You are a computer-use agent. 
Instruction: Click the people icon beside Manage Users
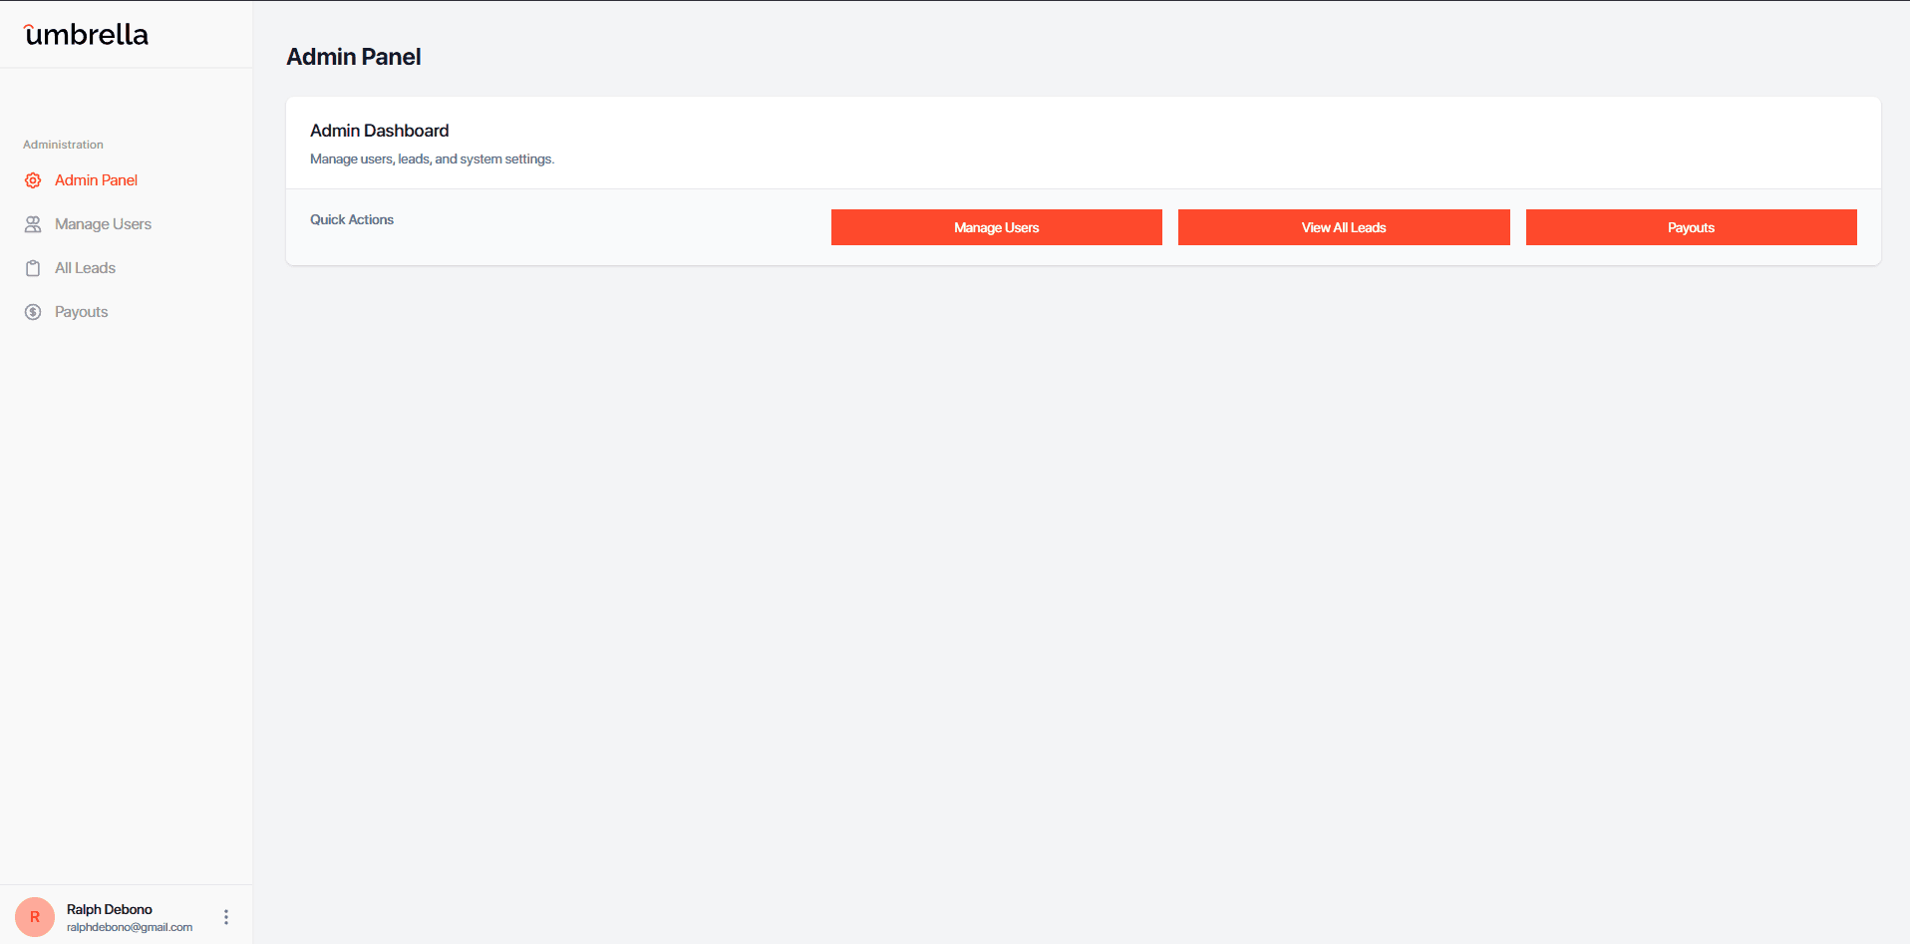click(x=33, y=224)
